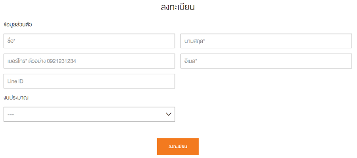The height and width of the screenshot is (158, 357).
Task: Click into the email address field
Action: [266, 61]
